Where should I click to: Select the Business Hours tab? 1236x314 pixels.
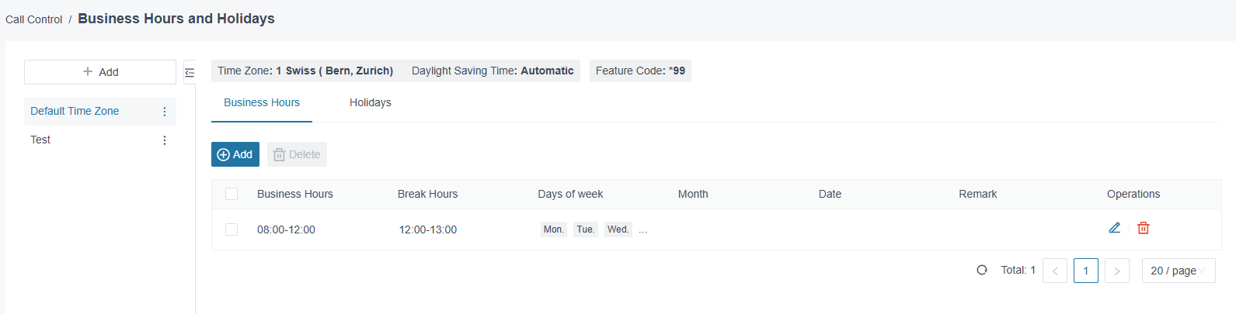262,102
